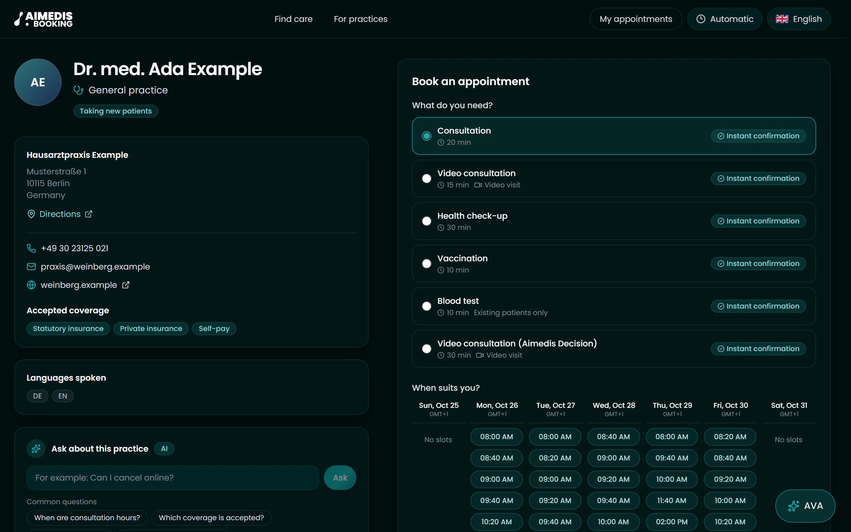The image size is (851, 532).
Task: Pick the 08:40 AM slot on Wed, Oct 28
Action: [x=613, y=437]
